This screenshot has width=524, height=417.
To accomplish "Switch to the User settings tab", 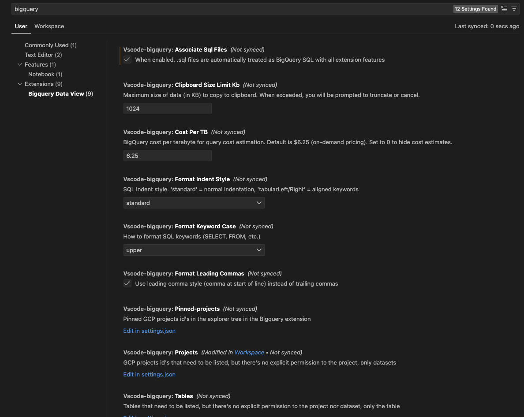I will click(21, 26).
